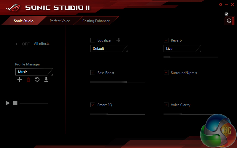Viewport: 237px width, 148px height.
Task: Click the Surround/Upmix label text
Action: point(184,73)
